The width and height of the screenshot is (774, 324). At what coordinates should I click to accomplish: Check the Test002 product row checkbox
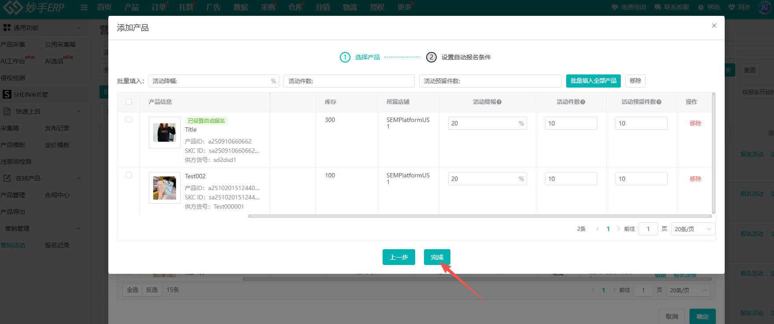(129, 175)
